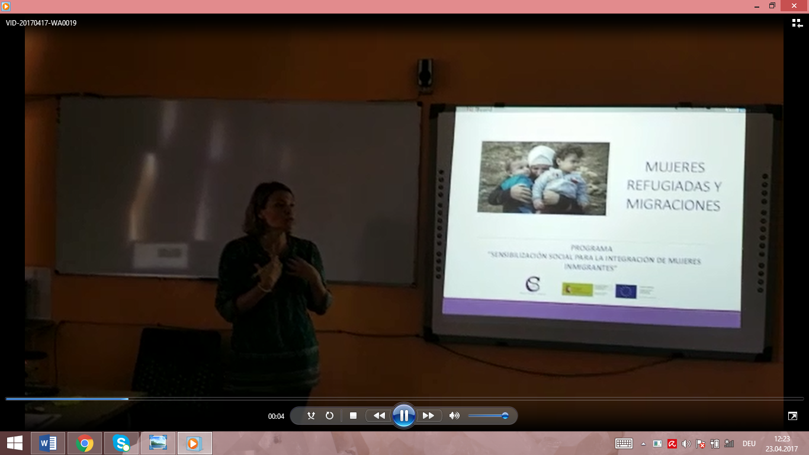Viewport: 809px width, 455px height.
Task: Toggle shuffle mode in player
Action: pyautogui.click(x=311, y=416)
